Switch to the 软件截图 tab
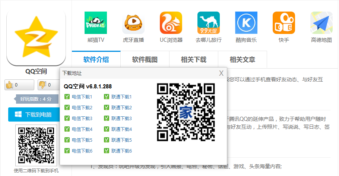339x176 pixels. 145,60
